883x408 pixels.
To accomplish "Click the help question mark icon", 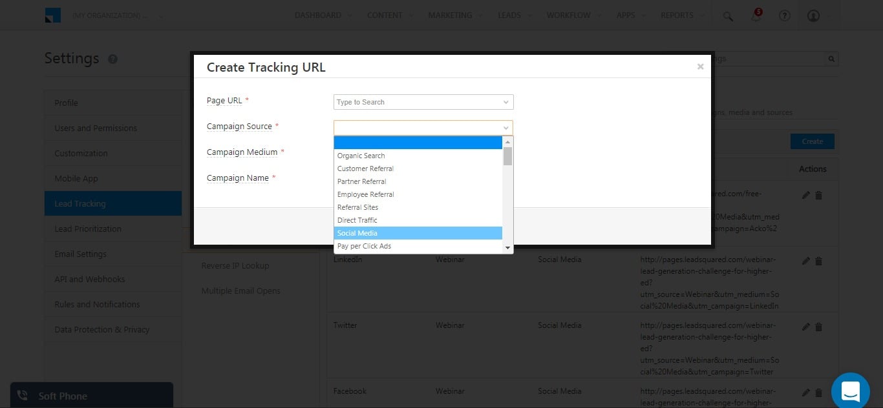I will coord(784,16).
